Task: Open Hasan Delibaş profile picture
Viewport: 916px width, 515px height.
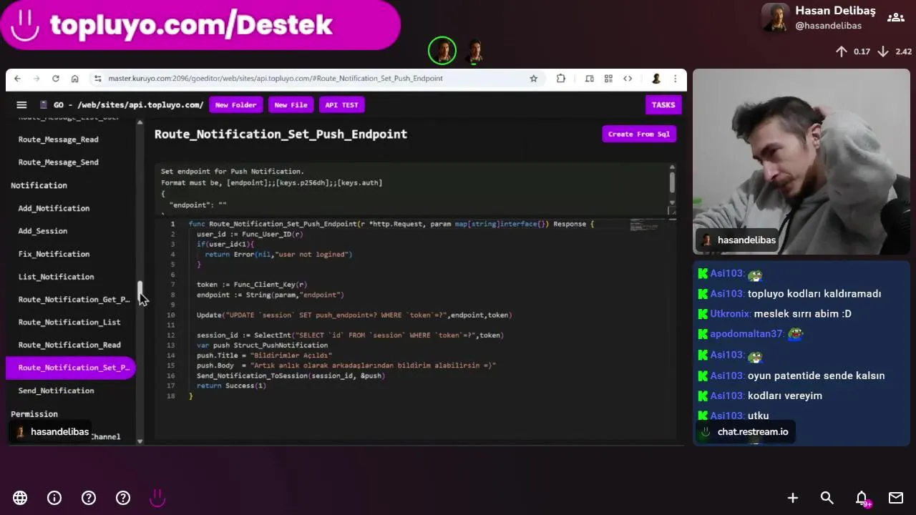Action: [776, 18]
